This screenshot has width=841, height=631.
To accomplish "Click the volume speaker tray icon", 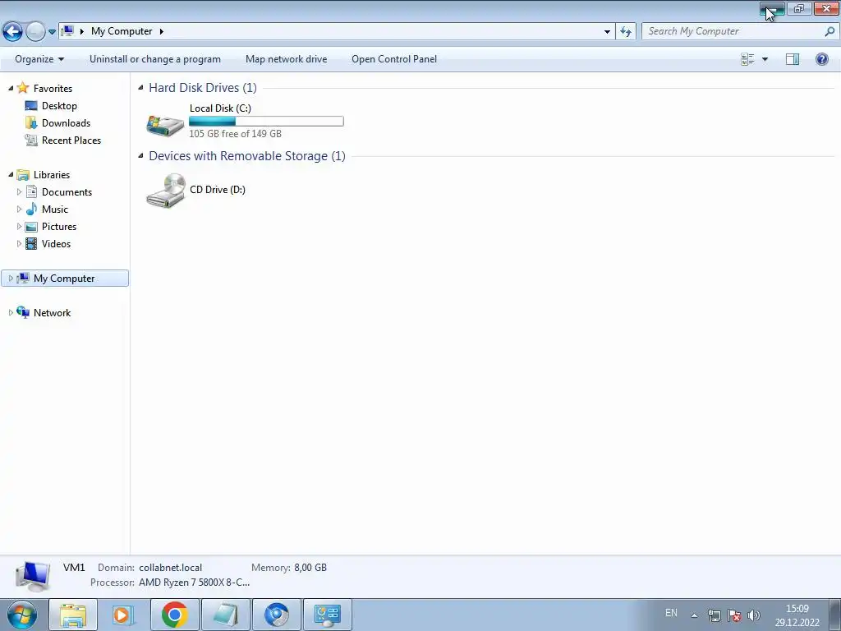I will (754, 615).
